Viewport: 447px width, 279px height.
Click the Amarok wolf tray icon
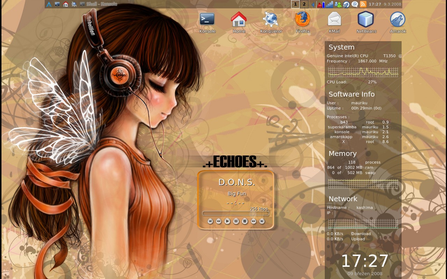click(x=346, y=5)
